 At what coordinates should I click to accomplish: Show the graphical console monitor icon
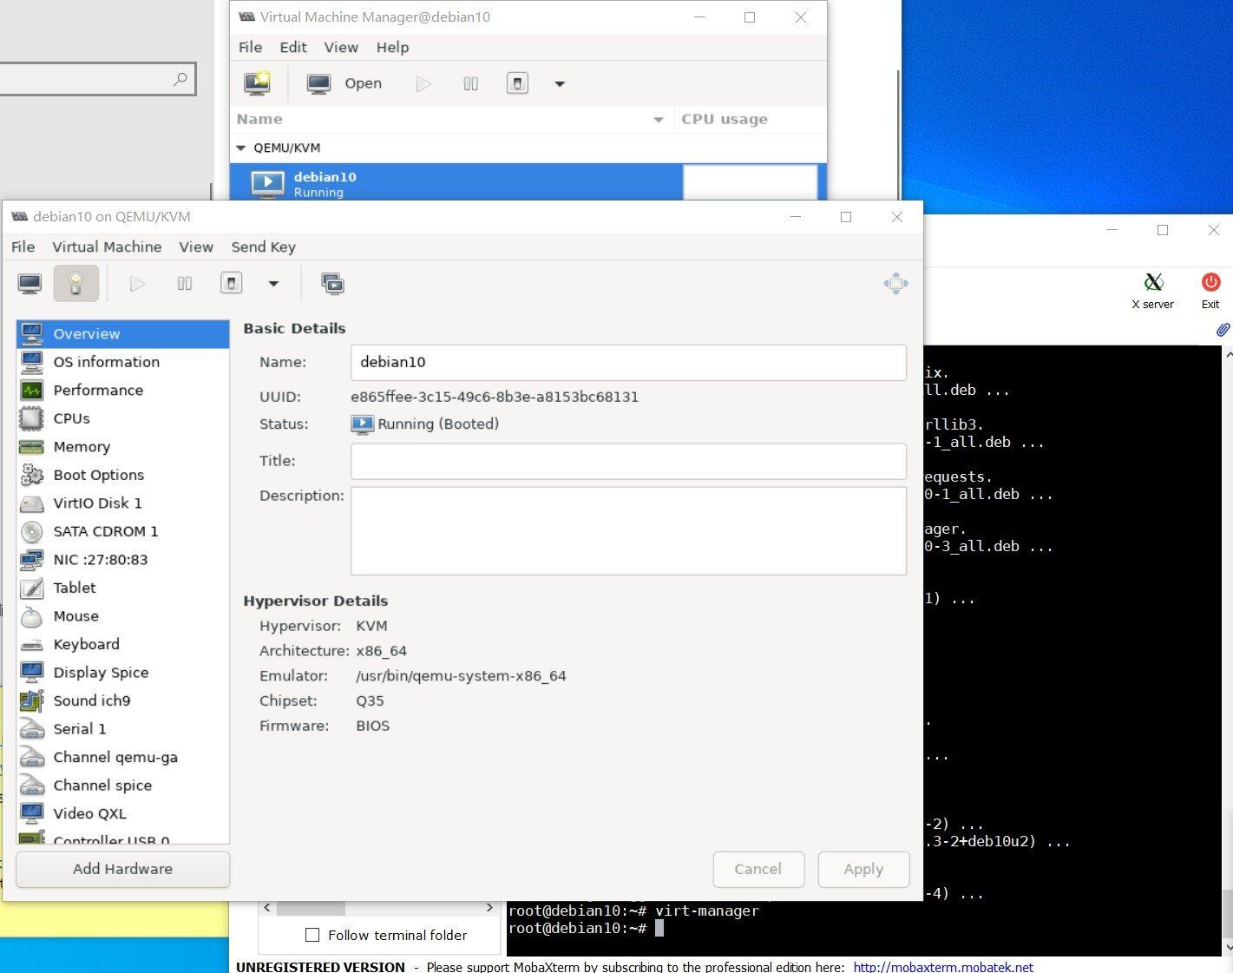coord(30,284)
